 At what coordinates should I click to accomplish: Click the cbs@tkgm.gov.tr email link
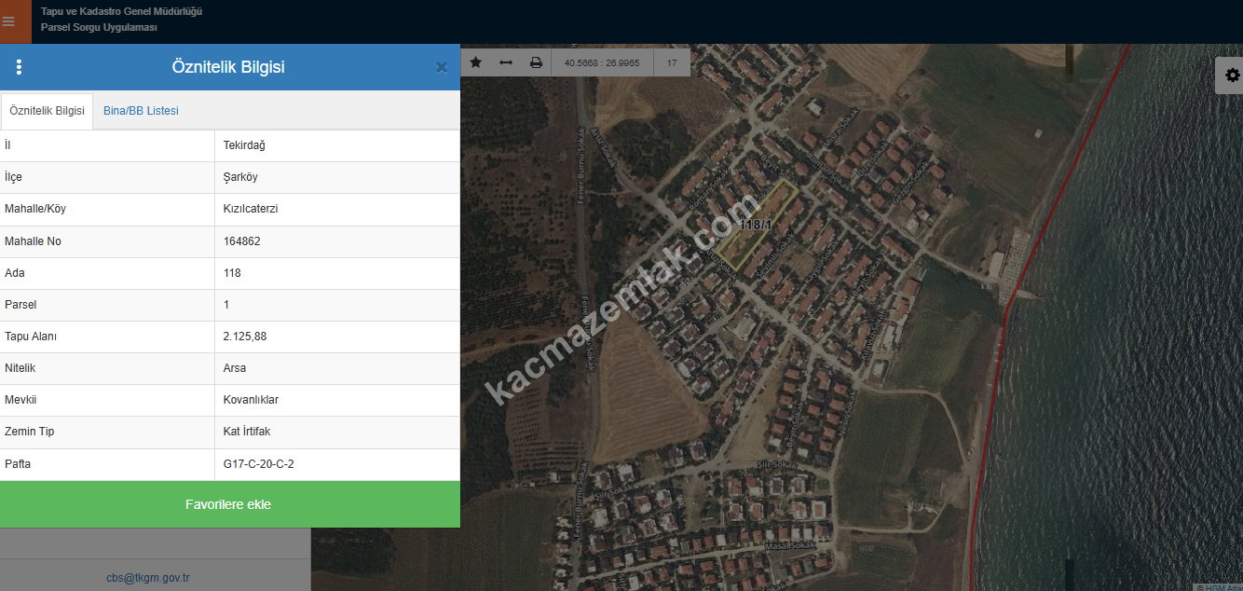coord(148,578)
